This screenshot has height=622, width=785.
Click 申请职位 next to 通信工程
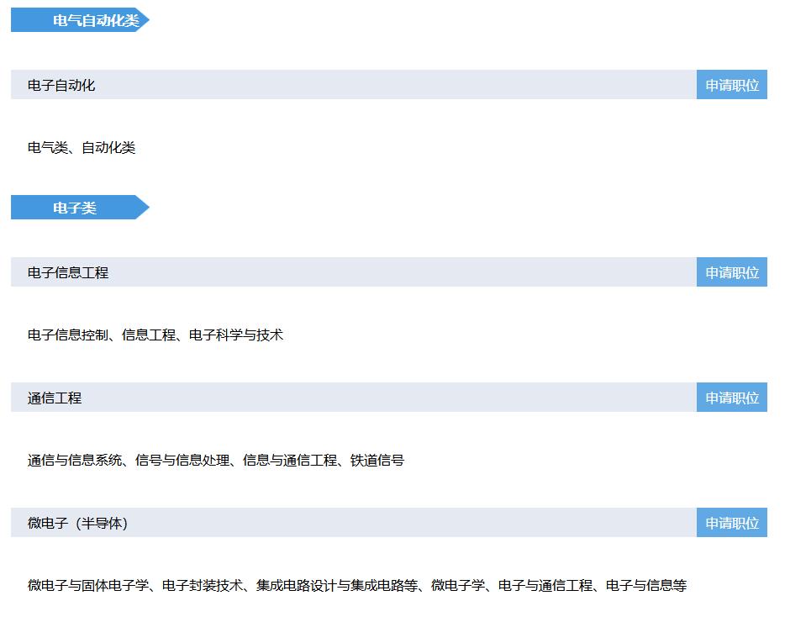tap(731, 397)
